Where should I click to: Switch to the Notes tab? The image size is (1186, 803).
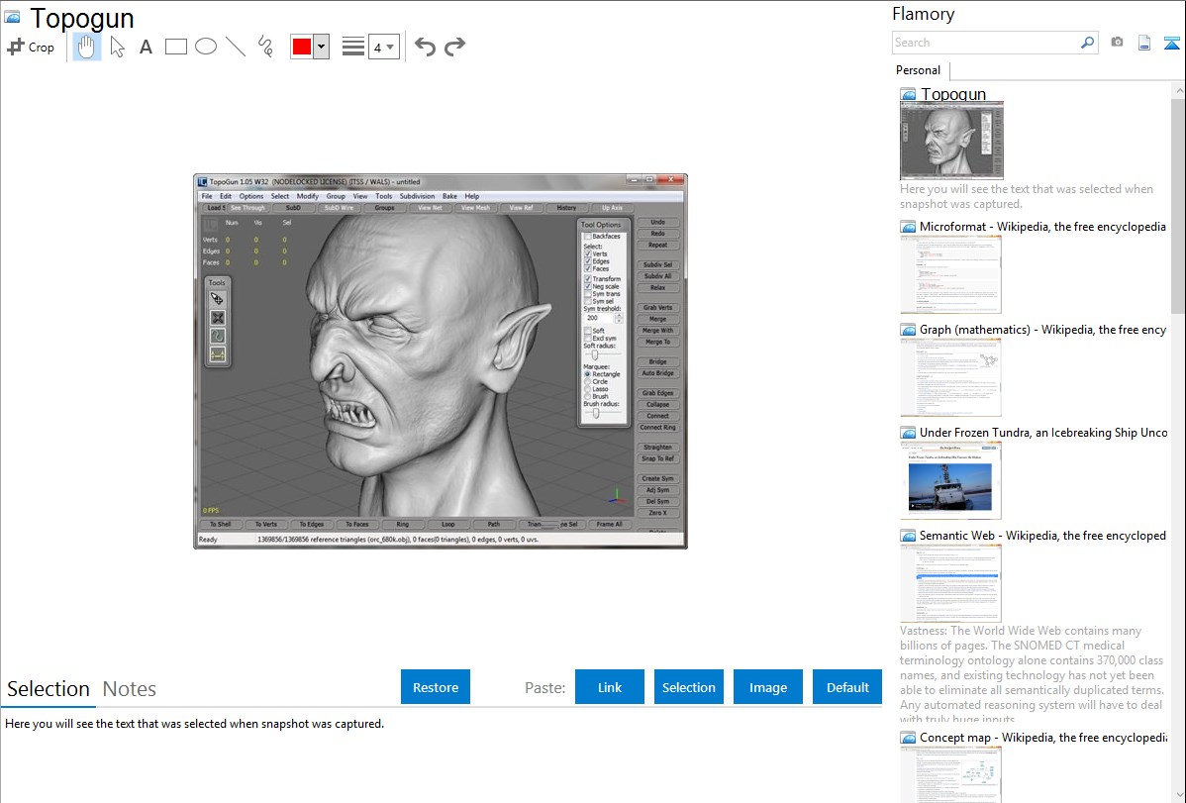(x=130, y=689)
